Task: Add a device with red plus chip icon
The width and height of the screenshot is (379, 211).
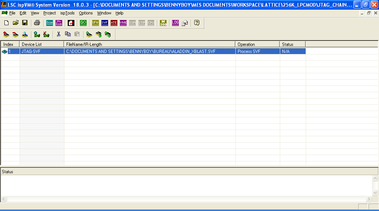Action: [6, 34]
